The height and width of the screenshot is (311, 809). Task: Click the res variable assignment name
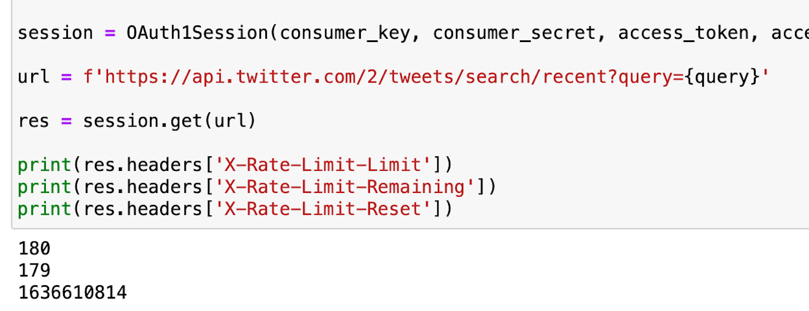pyautogui.click(x=33, y=121)
